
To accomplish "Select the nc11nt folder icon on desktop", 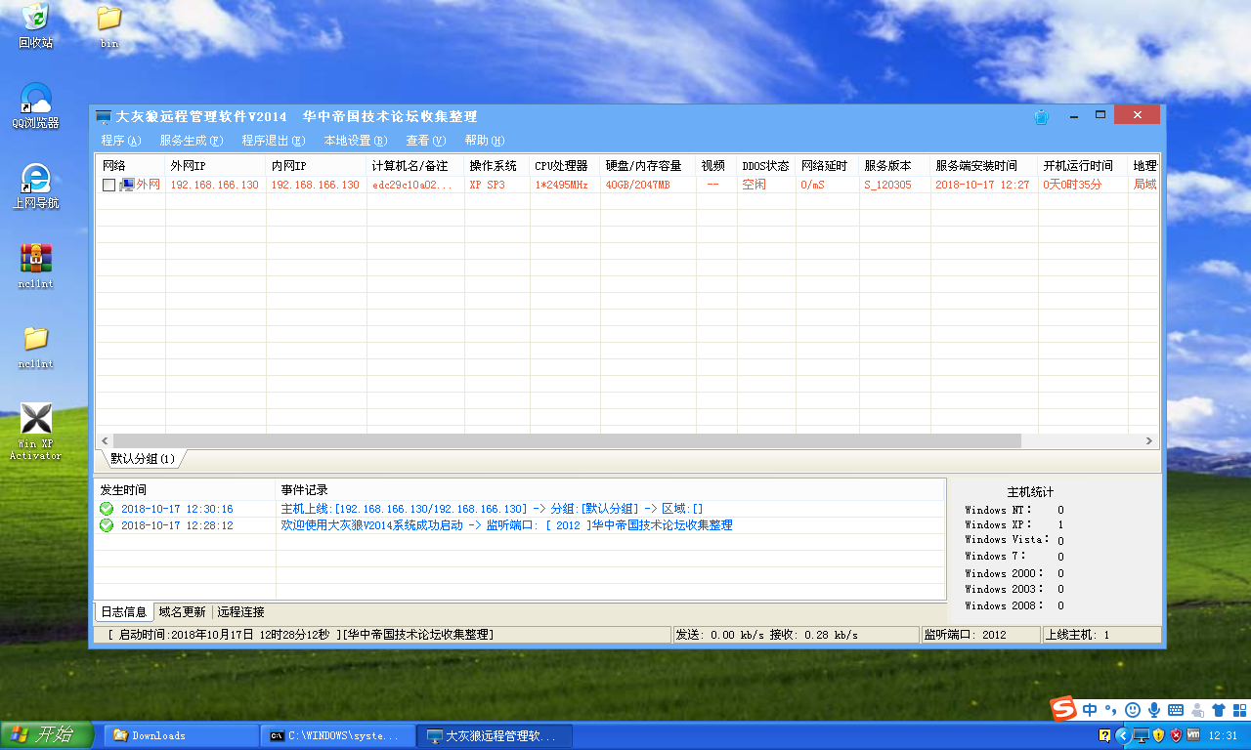I will pyautogui.click(x=35, y=346).
